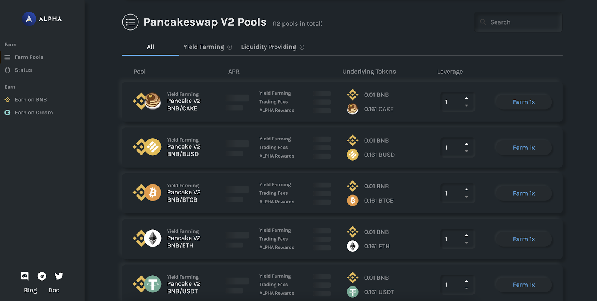Open the Telegram icon in sidebar footer
Screen dimensions: 597x301
42,276
